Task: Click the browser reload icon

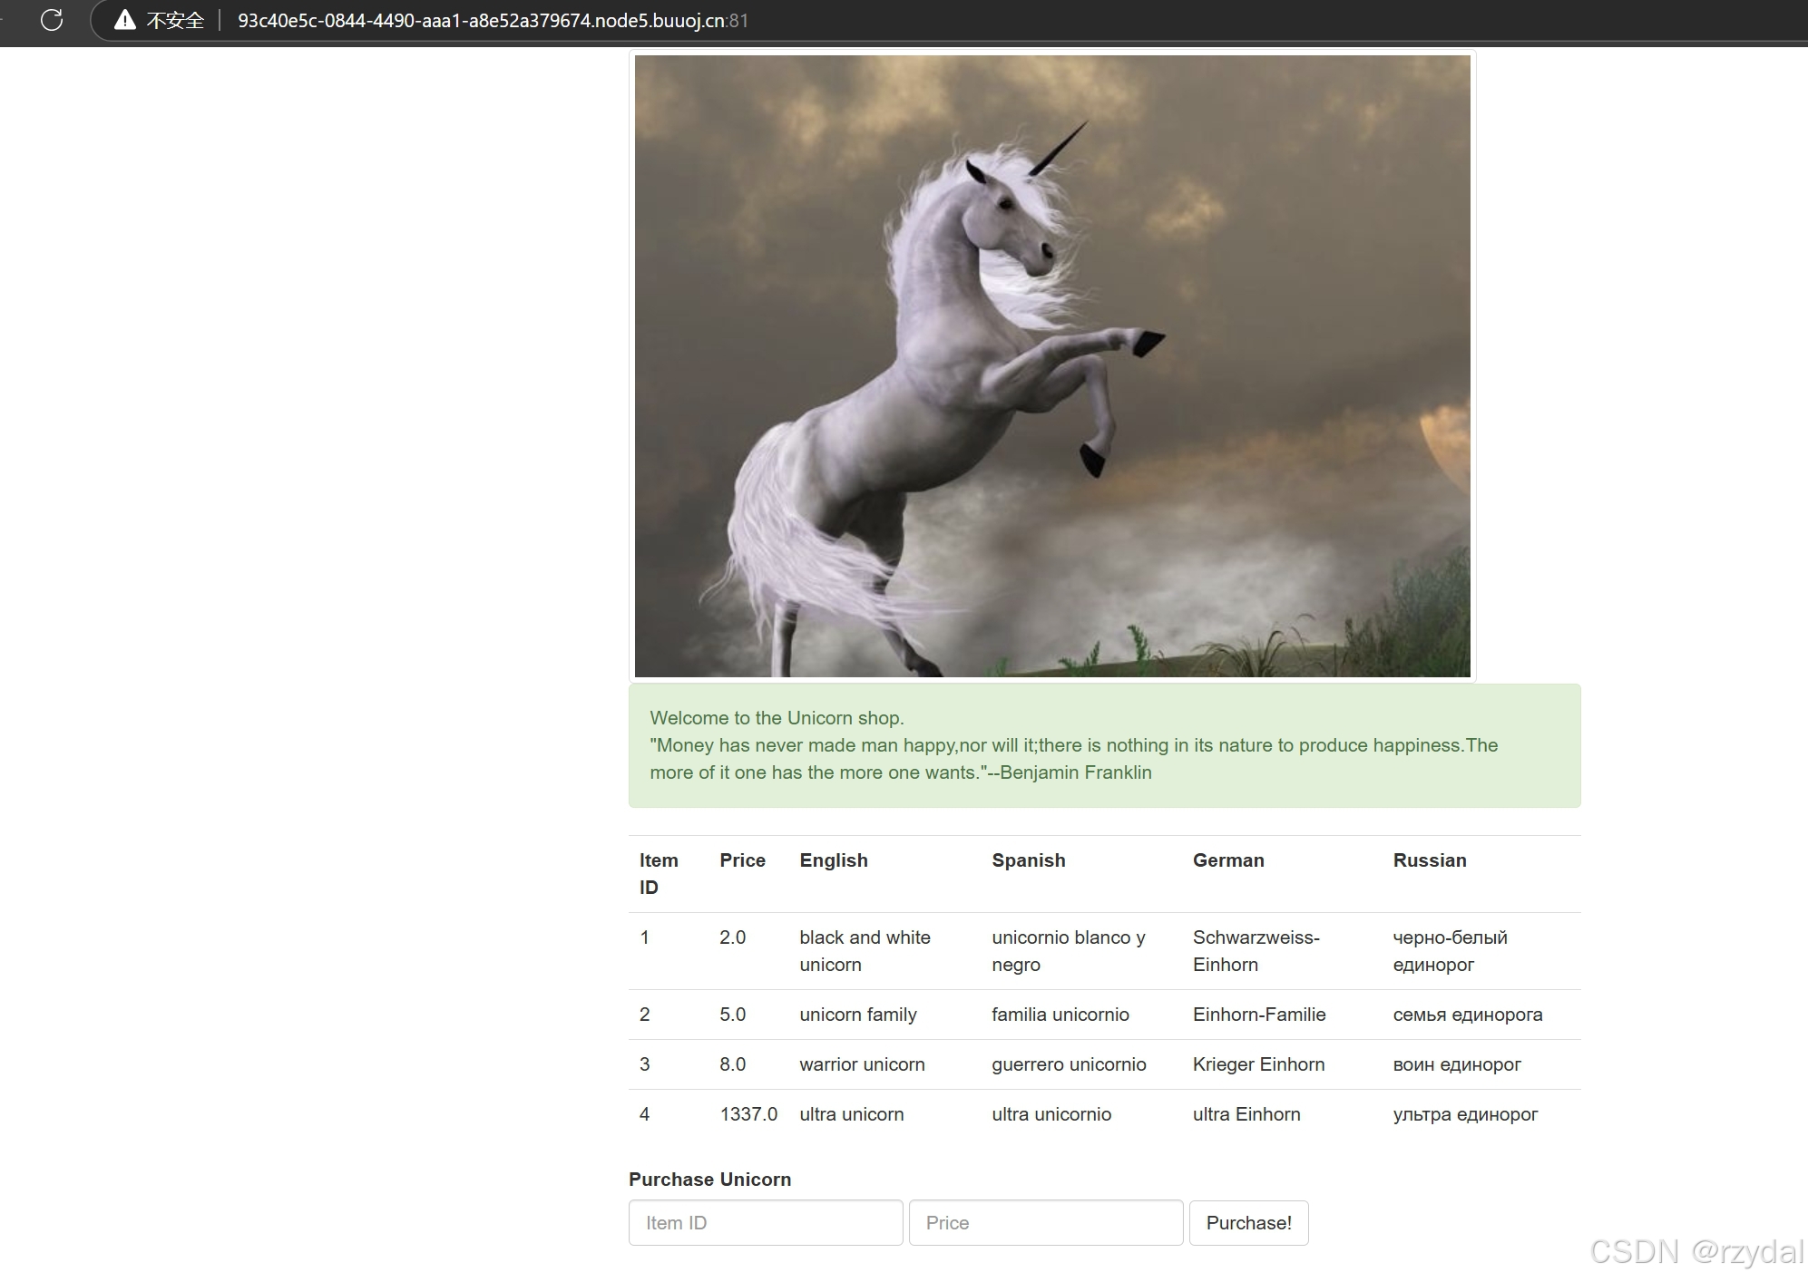Action: (52, 20)
